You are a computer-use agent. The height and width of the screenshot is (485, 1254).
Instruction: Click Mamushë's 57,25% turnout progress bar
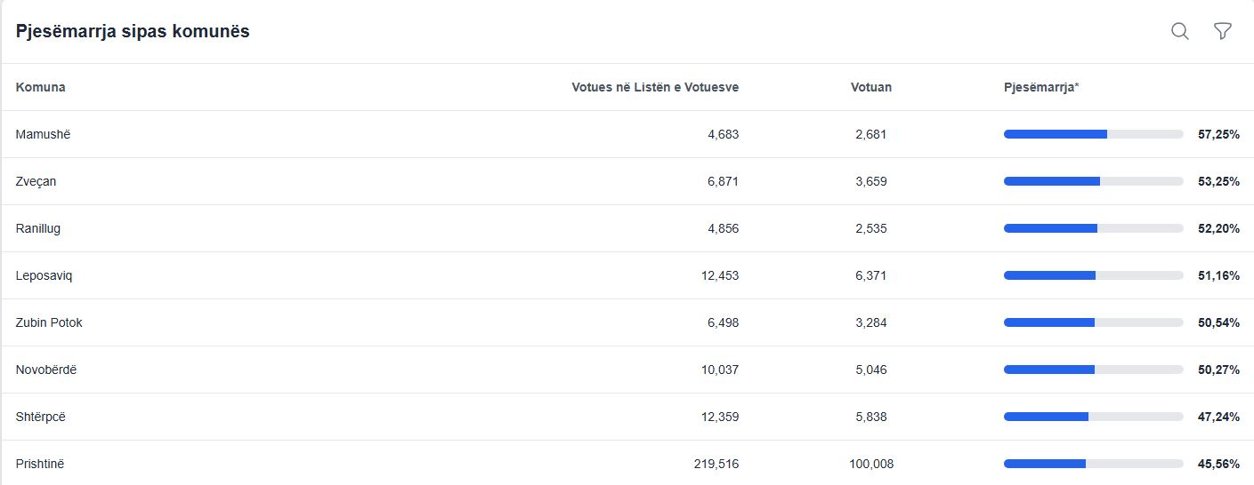[1093, 134]
